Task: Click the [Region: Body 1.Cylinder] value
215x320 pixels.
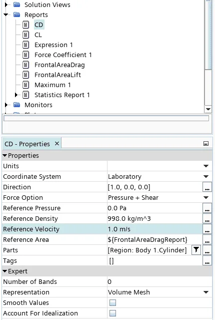Action: click(147, 250)
